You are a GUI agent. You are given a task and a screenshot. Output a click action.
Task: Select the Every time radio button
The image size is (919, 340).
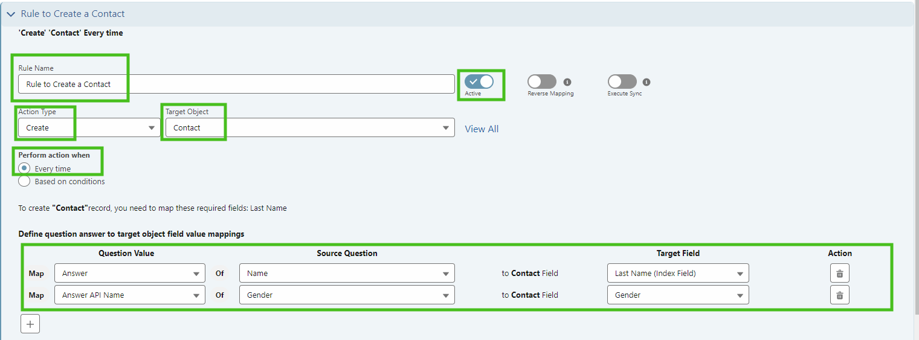coord(24,168)
